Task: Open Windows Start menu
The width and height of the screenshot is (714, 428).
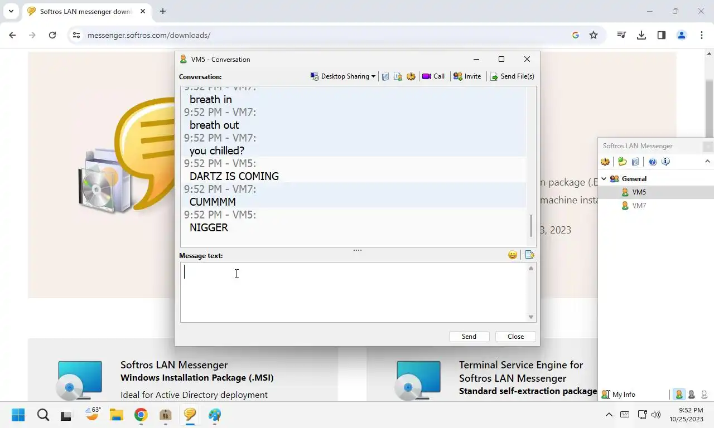Action: pyautogui.click(x=18, y=415)
